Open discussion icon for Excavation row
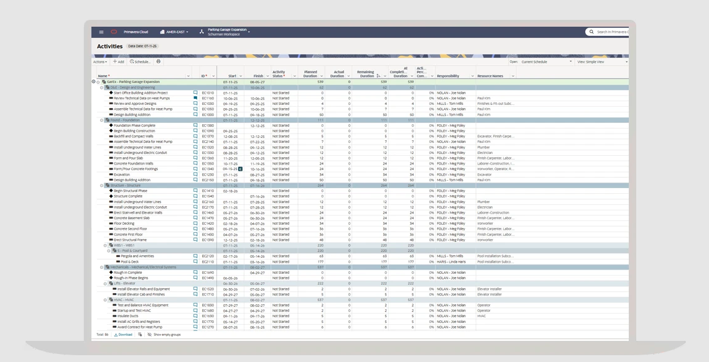This screenshot has height=362, width=709. (195, 174)
